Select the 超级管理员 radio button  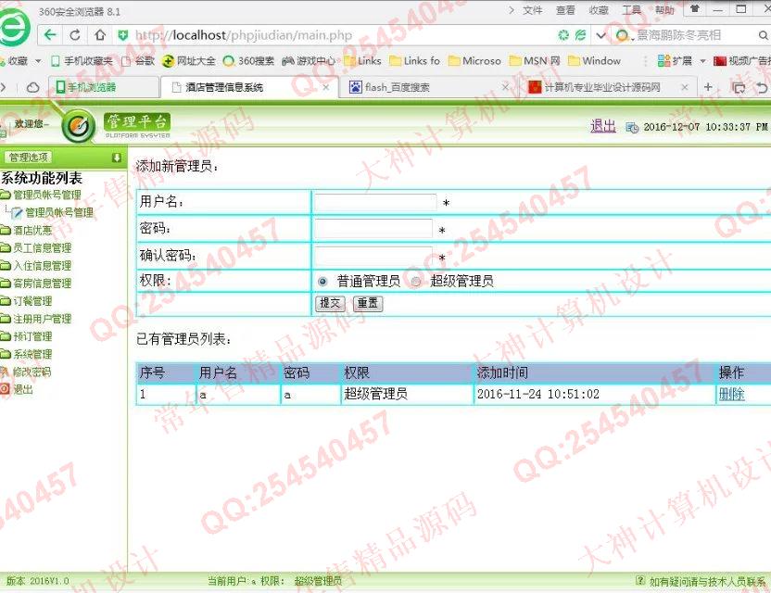pos(416,282)
